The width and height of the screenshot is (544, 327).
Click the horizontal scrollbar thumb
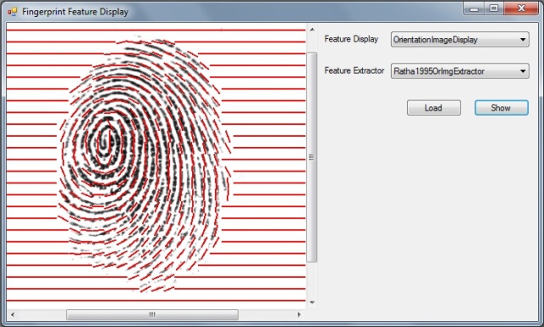click(152, 315)
